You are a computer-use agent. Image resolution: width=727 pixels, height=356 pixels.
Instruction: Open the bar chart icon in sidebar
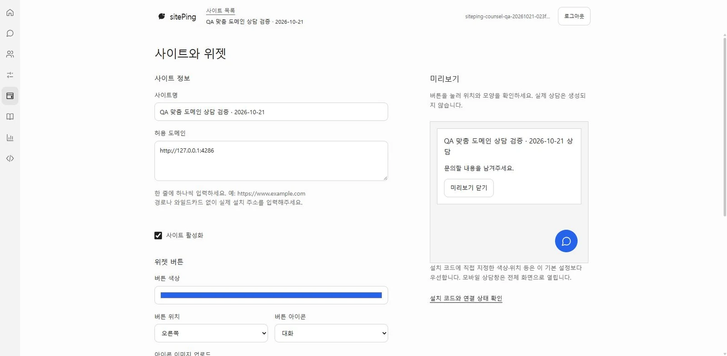pos(10,138)
